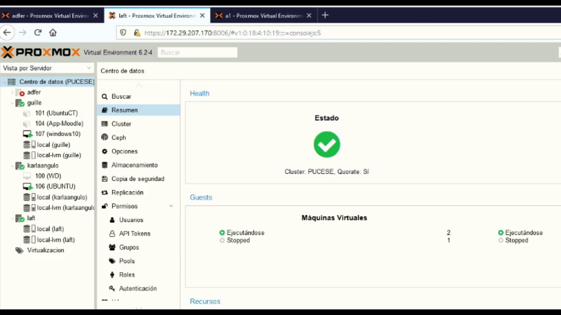Open VM 107 (windows10)

coord(58,134)
